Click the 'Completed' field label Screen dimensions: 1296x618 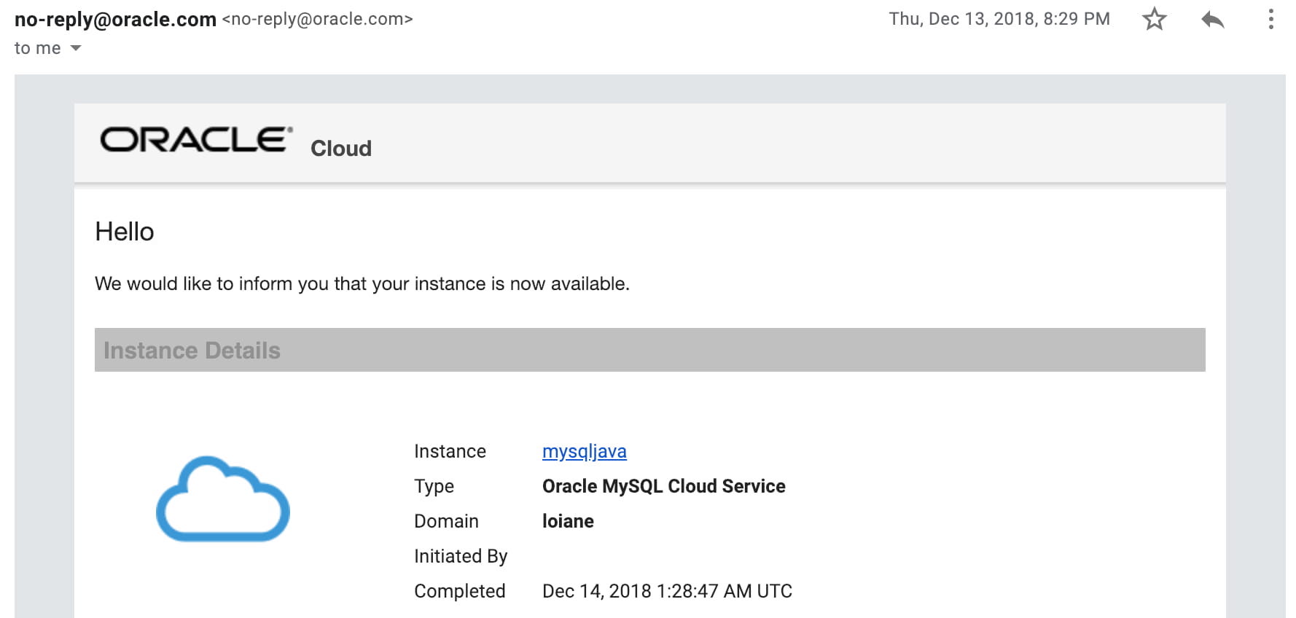point(460,591)
